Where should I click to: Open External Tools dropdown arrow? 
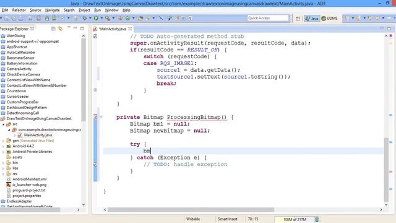(113, 18)
